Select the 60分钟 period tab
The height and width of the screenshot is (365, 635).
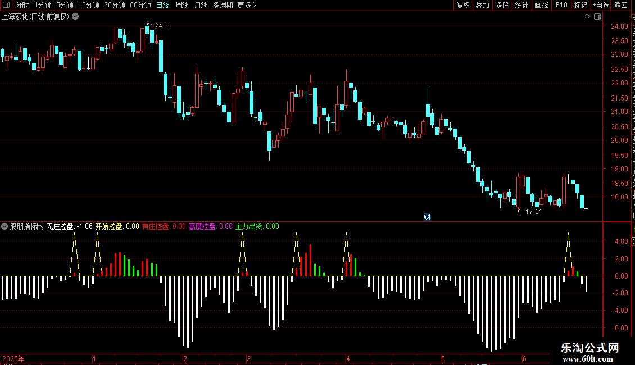(x=140, y=5)
